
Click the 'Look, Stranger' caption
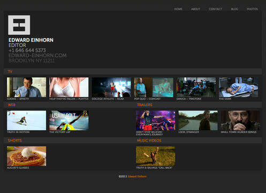click(x=188, y=132)
